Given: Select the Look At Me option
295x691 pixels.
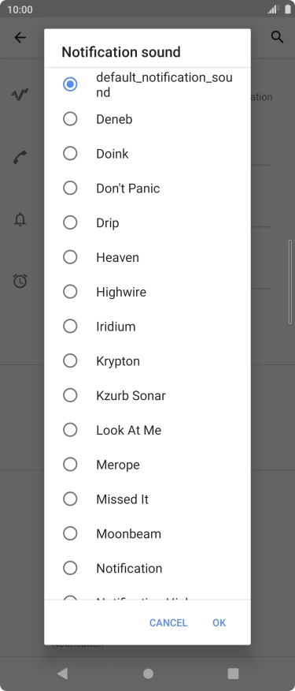Looking at the screenshot, I should click(x=148, y=430).
